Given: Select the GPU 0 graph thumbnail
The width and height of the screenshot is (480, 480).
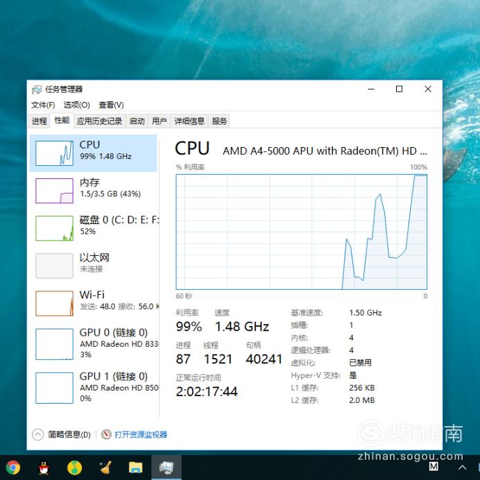Looking at the screenshot, I should click(55, 344).
